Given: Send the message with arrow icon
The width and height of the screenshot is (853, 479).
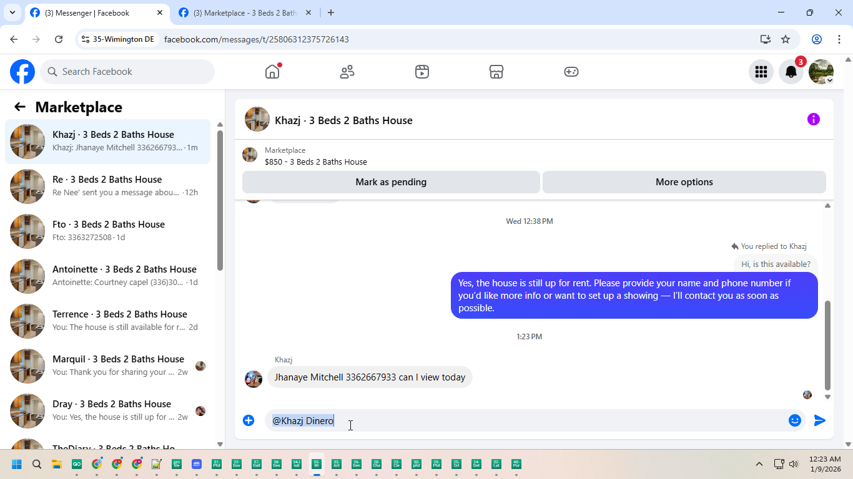Looking at the screenshot, I should [x=820, y=420].
